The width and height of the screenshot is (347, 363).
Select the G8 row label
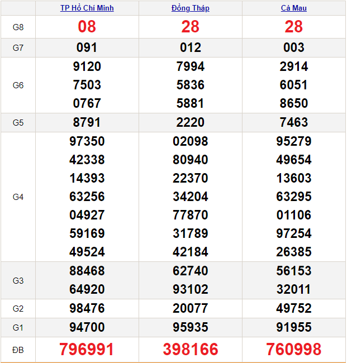pos(18,27)
